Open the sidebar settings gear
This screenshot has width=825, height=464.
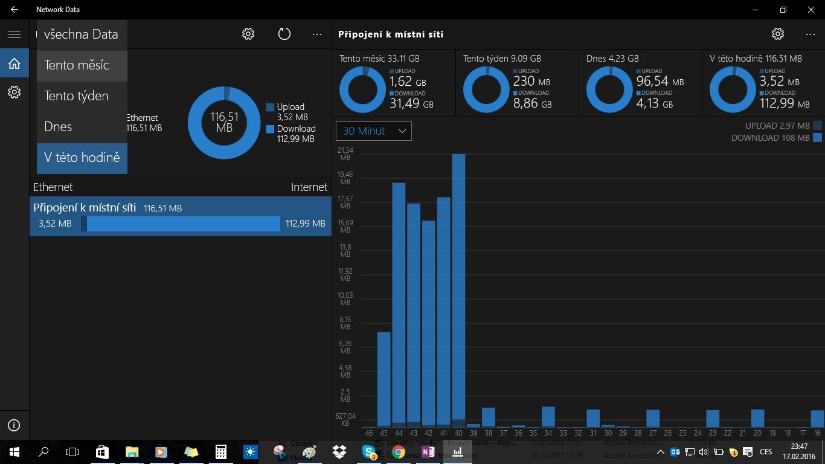click(x=14, y=92)
